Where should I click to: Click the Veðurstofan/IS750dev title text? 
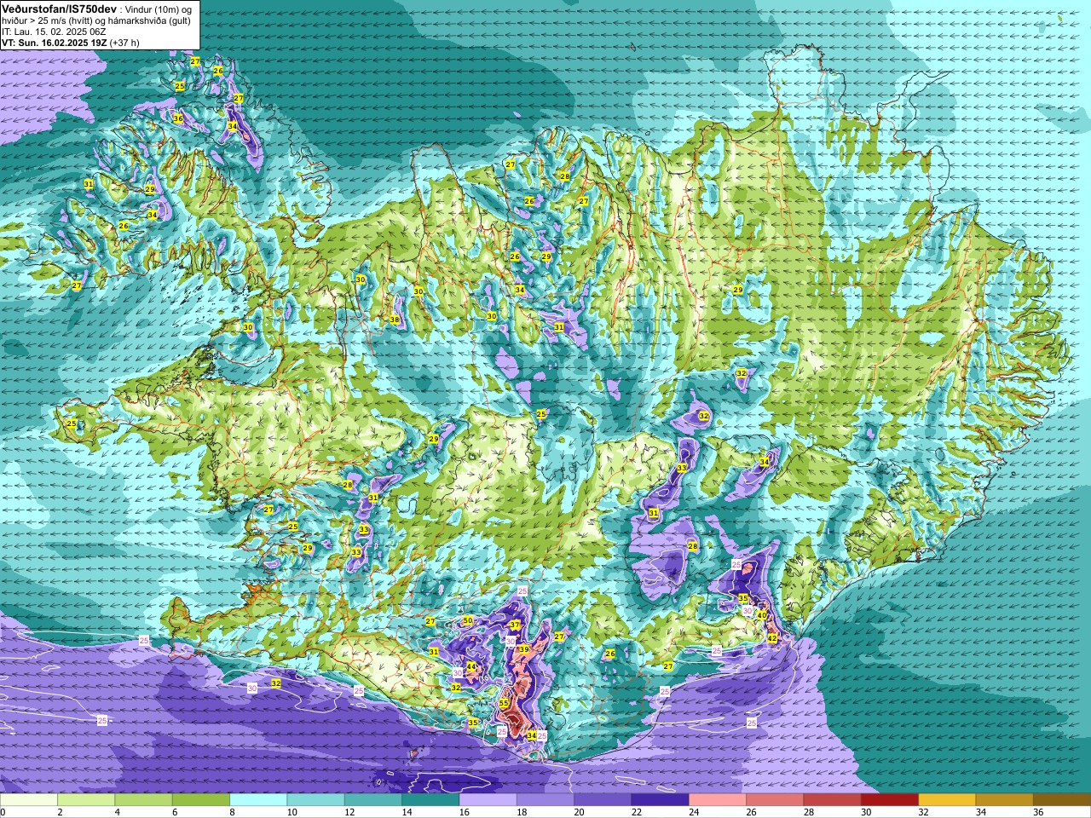(x=60, y=9)
